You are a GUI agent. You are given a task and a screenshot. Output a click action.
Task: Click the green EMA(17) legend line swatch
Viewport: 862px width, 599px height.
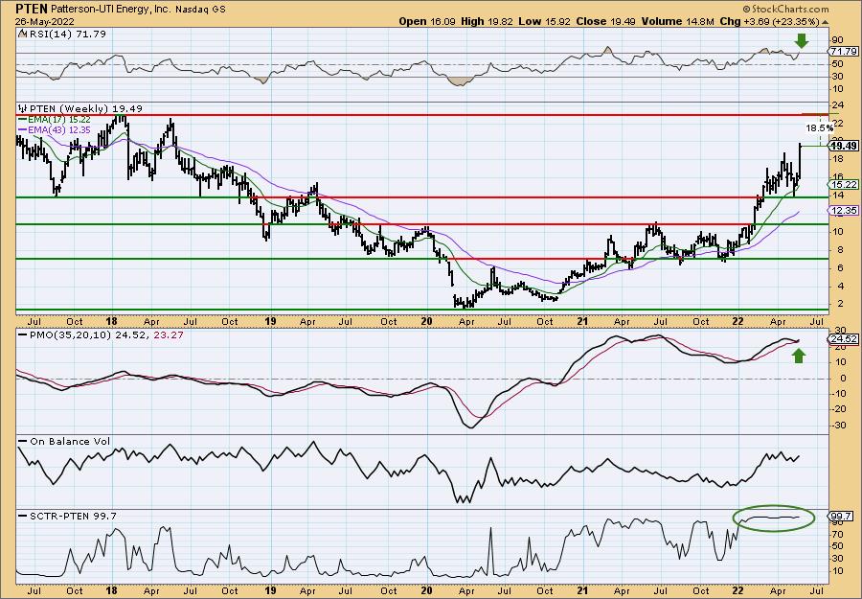click(x=24, y=120)
